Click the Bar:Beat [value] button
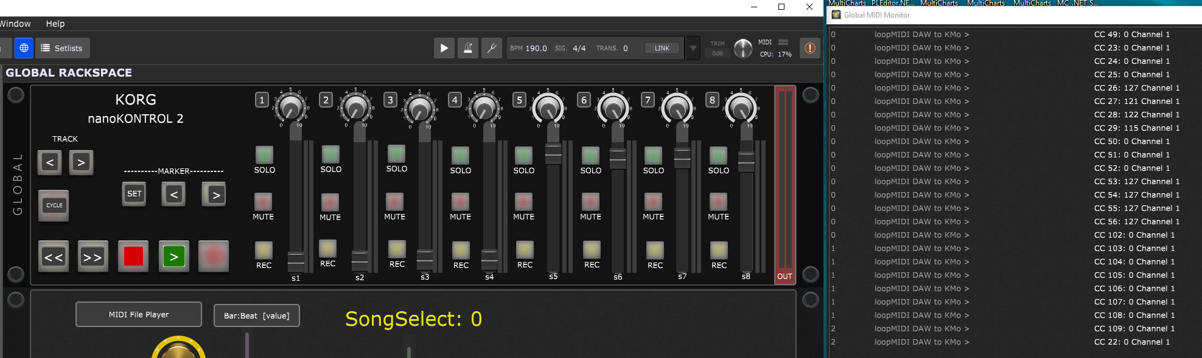The width and height of the screenshot is (1202, 358). 257,315
